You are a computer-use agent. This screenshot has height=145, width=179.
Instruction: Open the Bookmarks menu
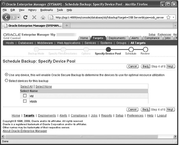(47, 10)
